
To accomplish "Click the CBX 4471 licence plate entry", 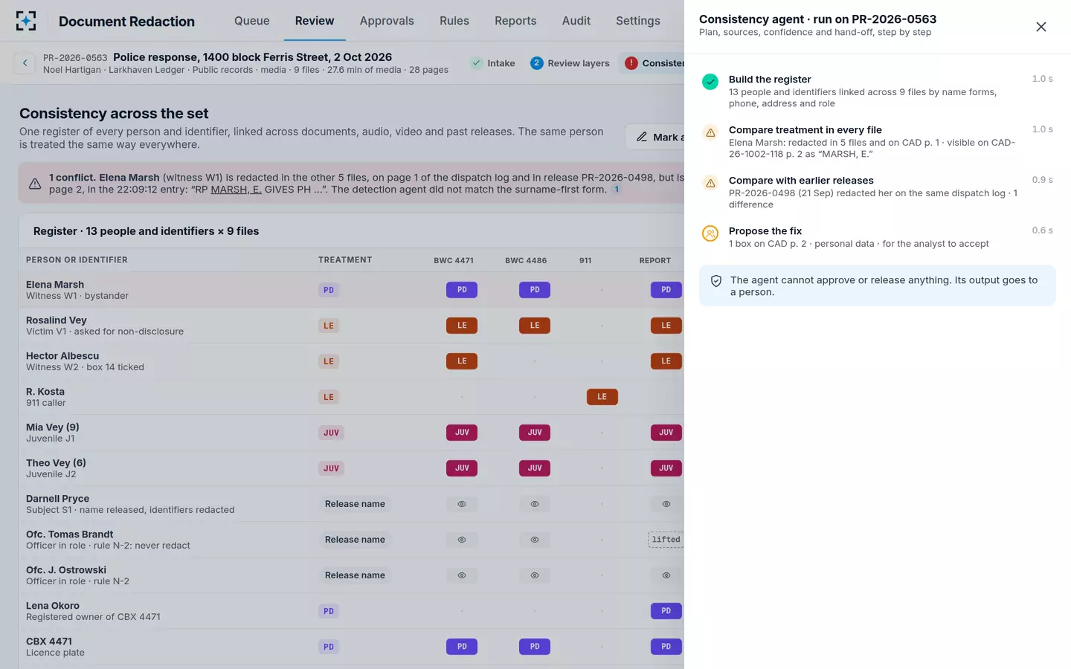I will coord(49,641).
